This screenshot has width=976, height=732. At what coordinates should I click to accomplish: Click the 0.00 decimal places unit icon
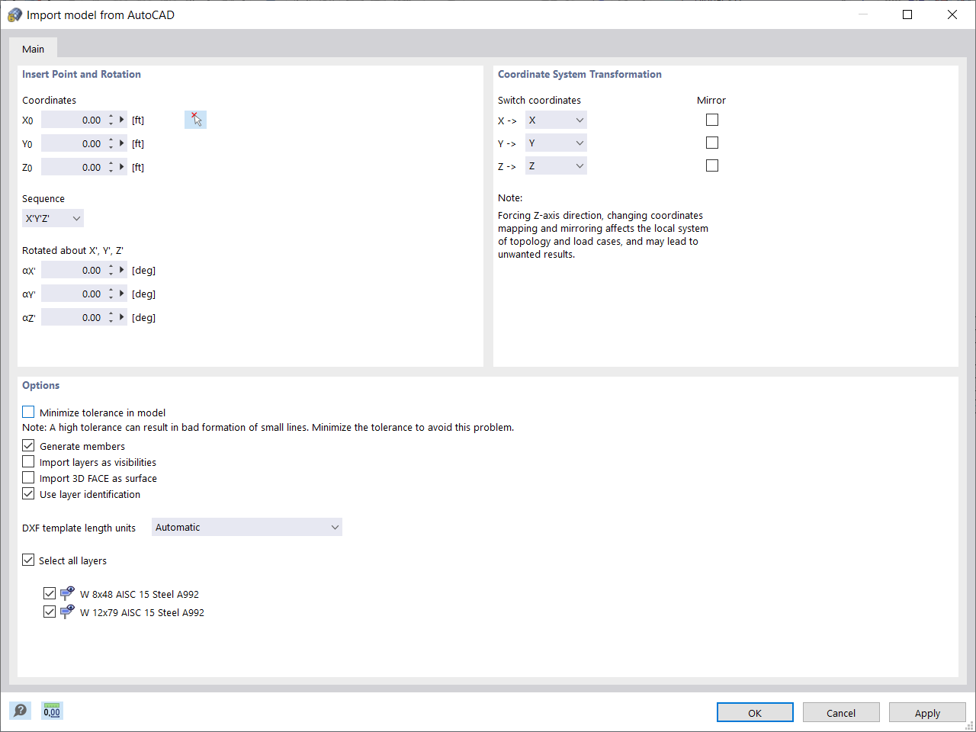pyautogui.click(x=51, y=710)
